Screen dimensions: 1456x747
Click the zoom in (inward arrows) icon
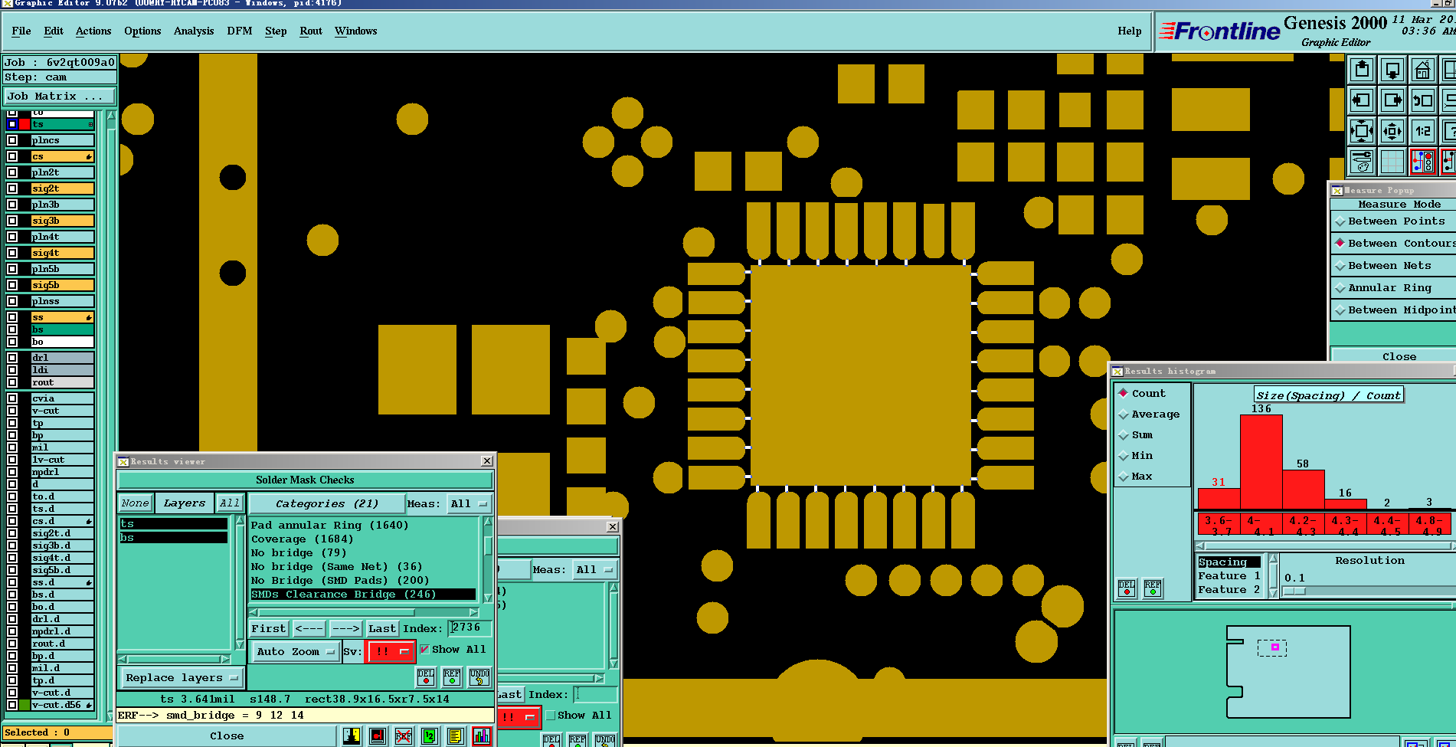pyautogui.click(x=1362, y=131)
